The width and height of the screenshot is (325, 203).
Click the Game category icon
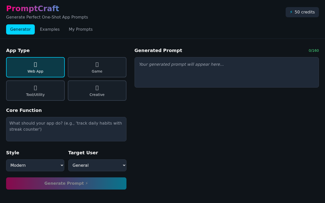97,64
